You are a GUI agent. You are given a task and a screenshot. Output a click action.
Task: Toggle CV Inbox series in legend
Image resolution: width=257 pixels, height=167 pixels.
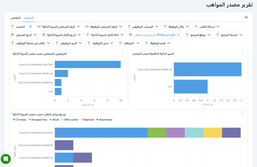pos(20,120)
